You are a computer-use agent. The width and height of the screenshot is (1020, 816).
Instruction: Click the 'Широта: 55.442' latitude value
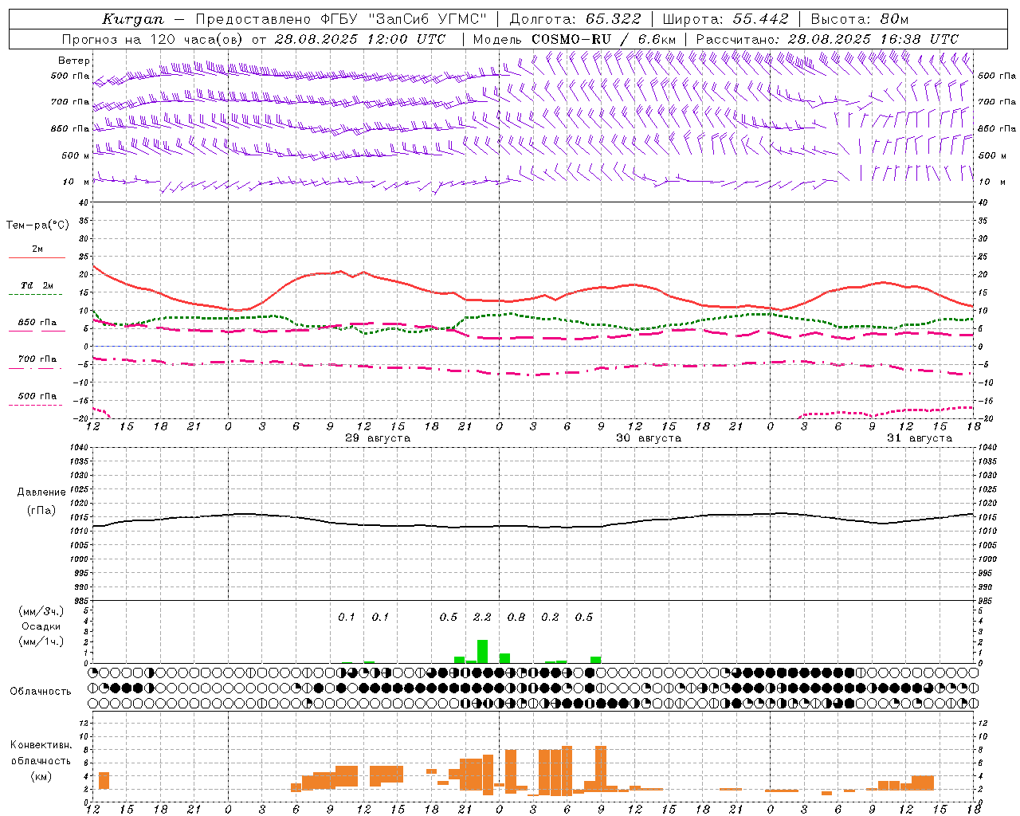[726, 19]
